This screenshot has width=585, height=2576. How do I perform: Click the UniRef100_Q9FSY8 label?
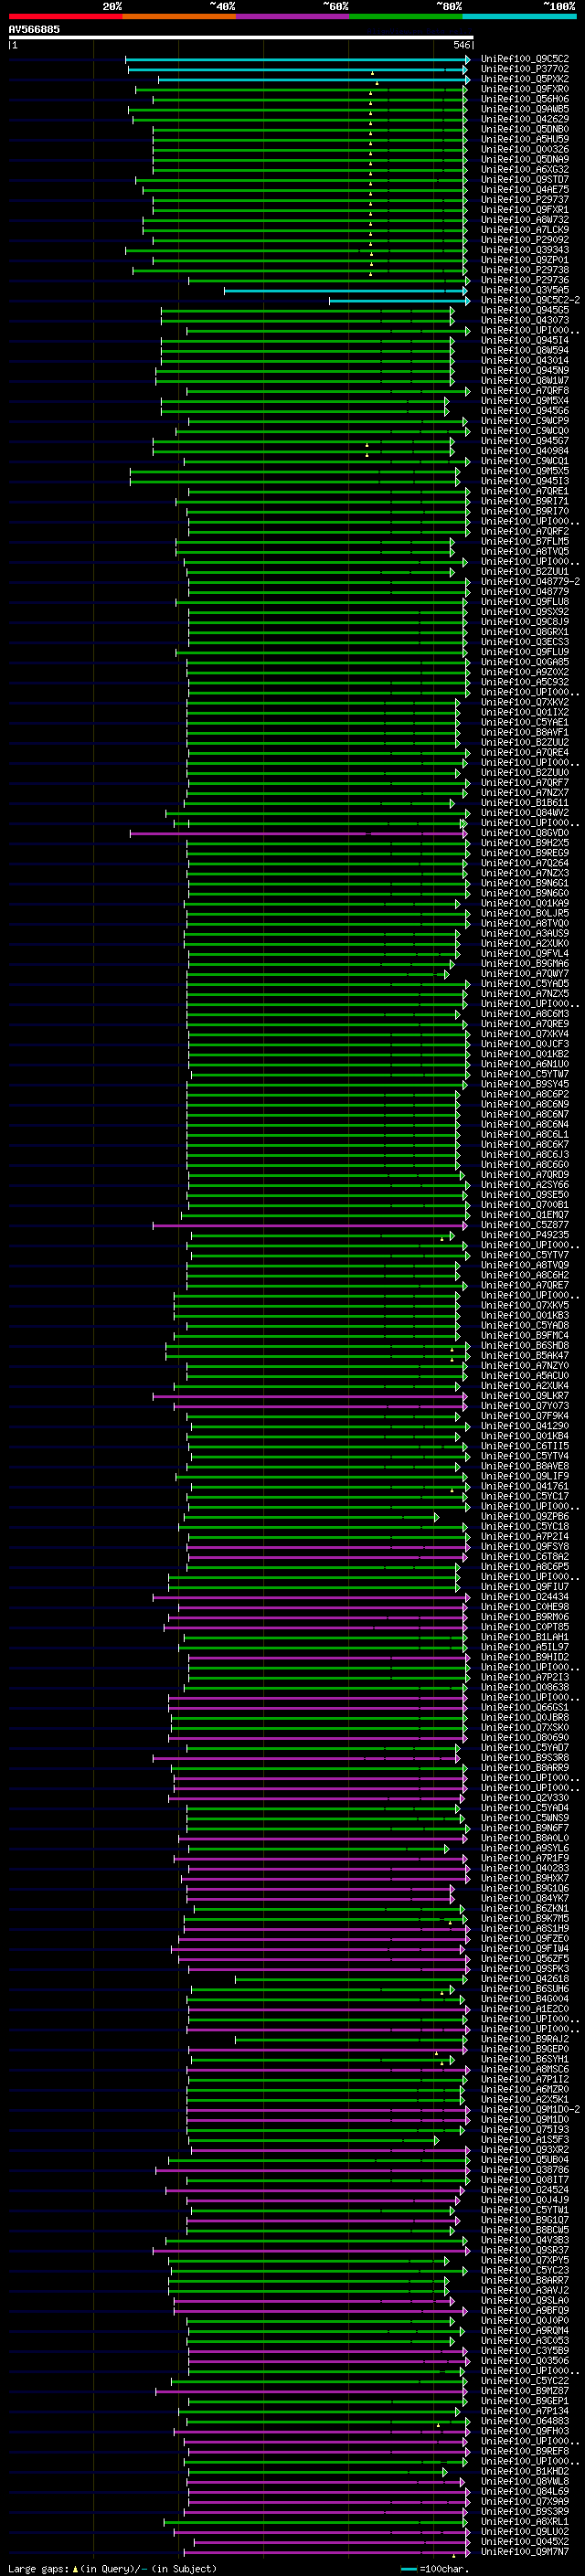tap(525, 1547)
